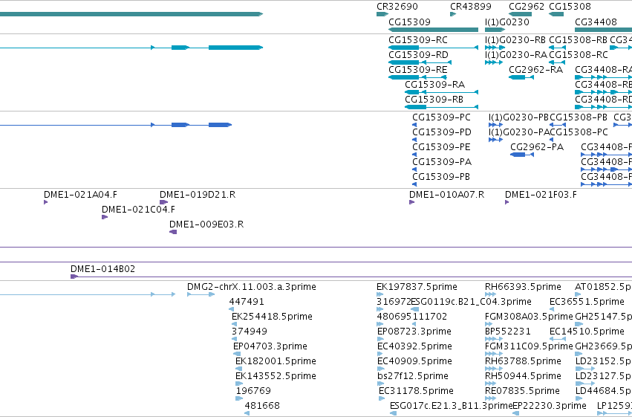The height and width of the screenshot is (417, 632).
Task: Select transcript CG2962-RA
Action: point(521,77)
